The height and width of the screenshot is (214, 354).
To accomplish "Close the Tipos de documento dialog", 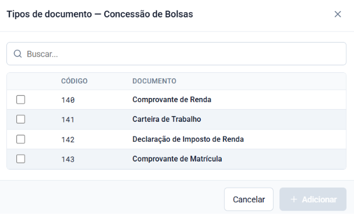I will (x=338, y=14).
